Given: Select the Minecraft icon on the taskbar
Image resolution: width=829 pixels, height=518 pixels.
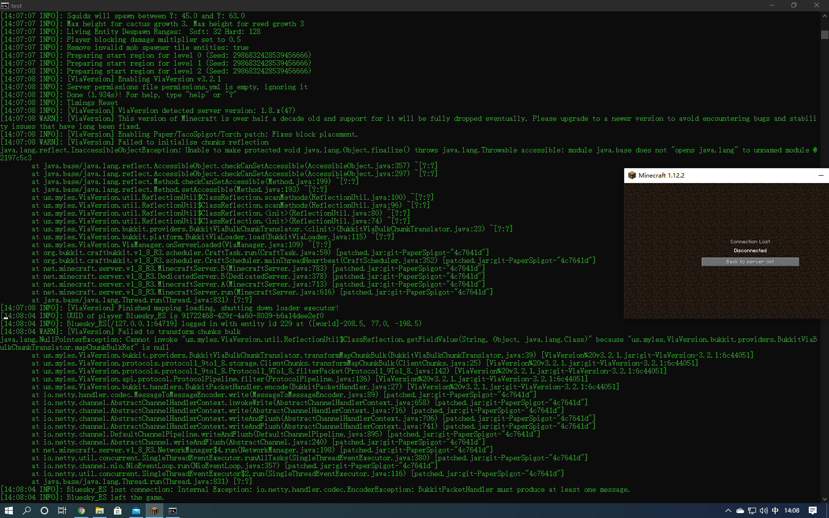Looking at the screenshot, I should [x=154, y=510].
